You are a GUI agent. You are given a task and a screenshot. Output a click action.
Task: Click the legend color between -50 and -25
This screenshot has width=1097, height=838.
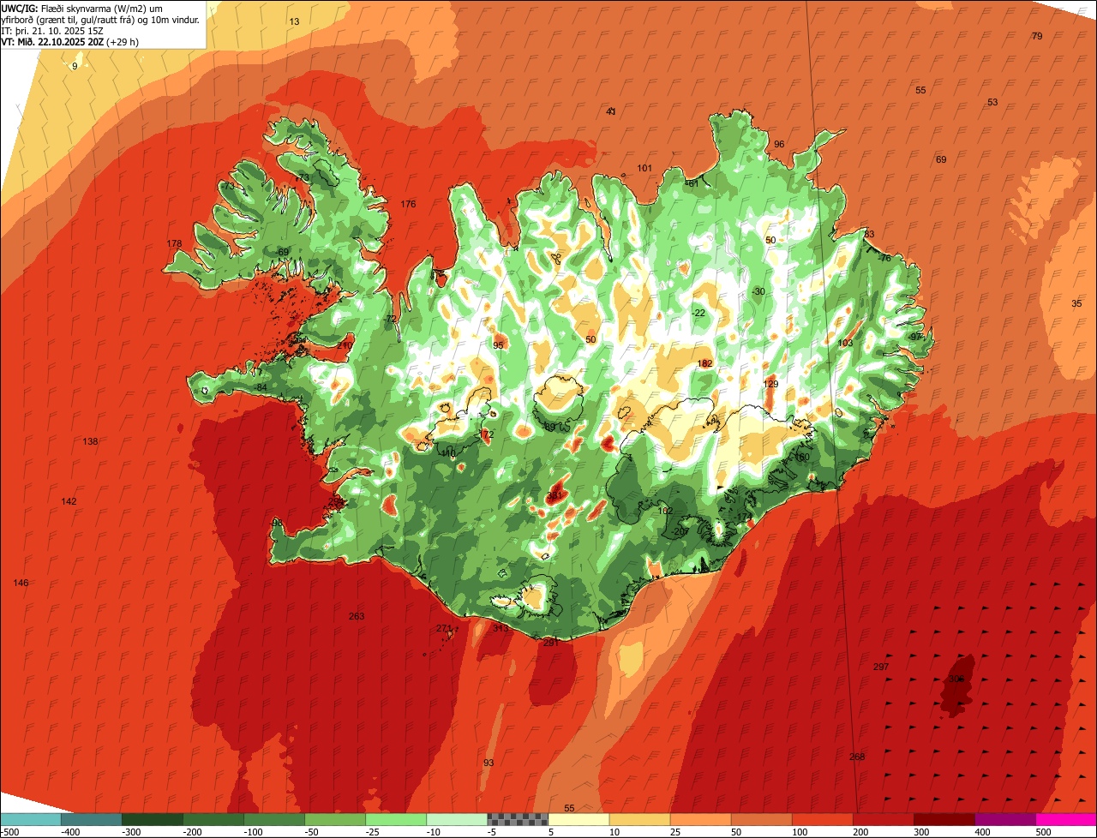pos(335,819)
